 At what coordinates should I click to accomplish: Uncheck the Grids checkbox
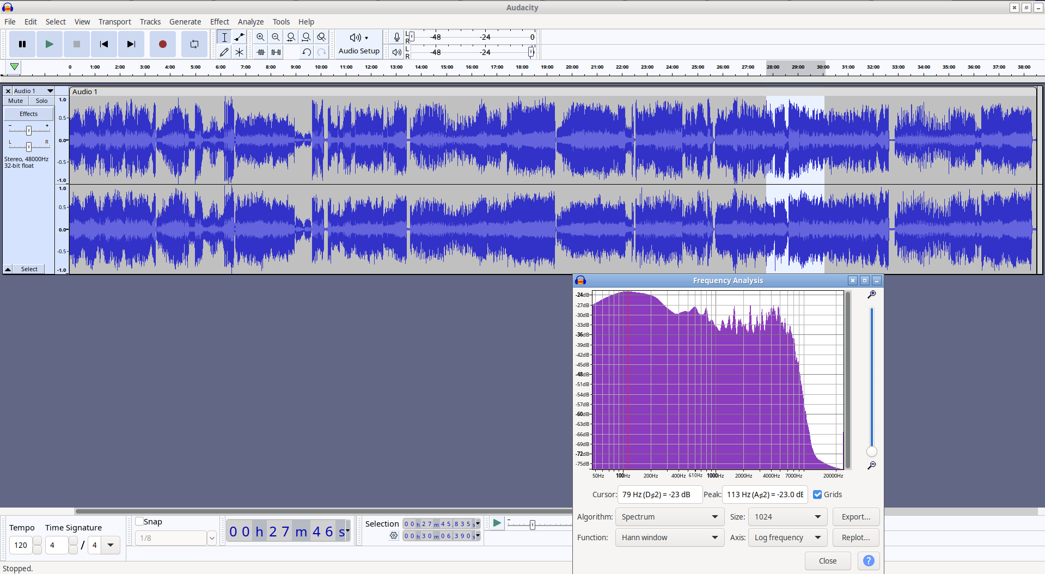(x=817, y=494)
